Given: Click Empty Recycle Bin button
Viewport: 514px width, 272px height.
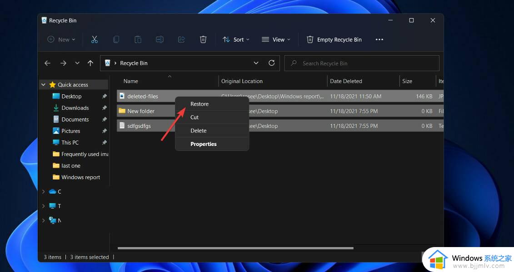Looking at the screenshot, I should [334, 39].
